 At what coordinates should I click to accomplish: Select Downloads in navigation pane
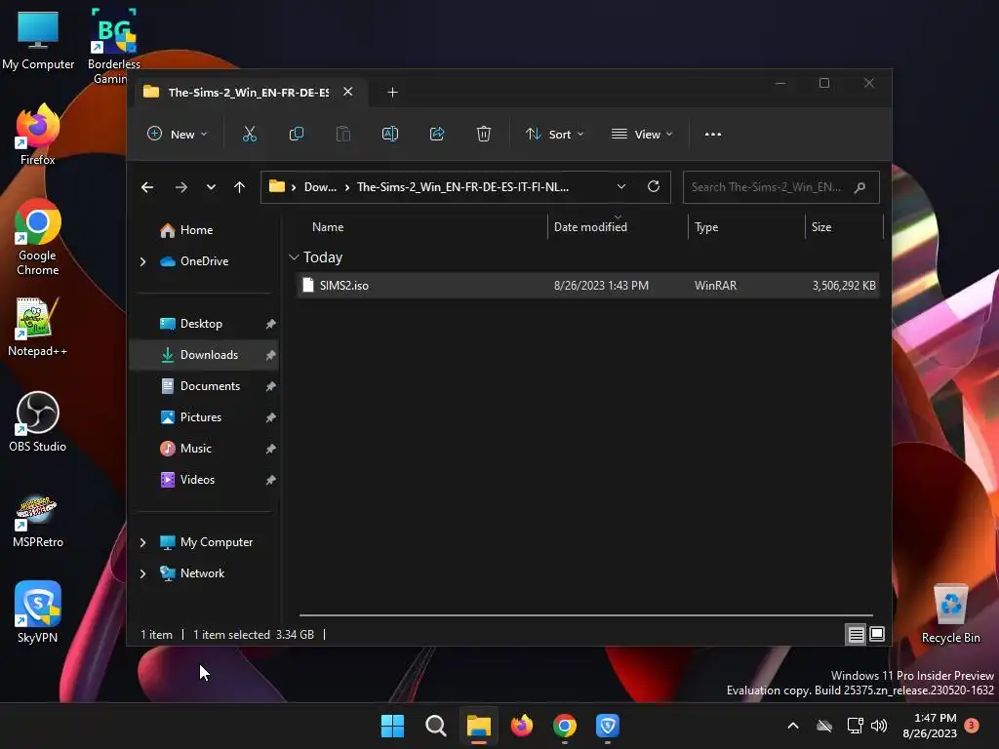click(x=204, y=355)
